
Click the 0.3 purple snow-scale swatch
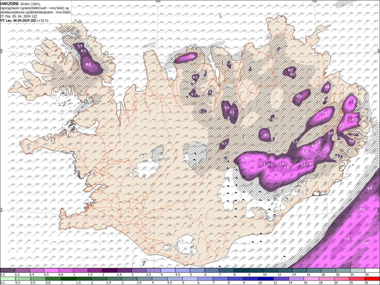coord(22,270)
